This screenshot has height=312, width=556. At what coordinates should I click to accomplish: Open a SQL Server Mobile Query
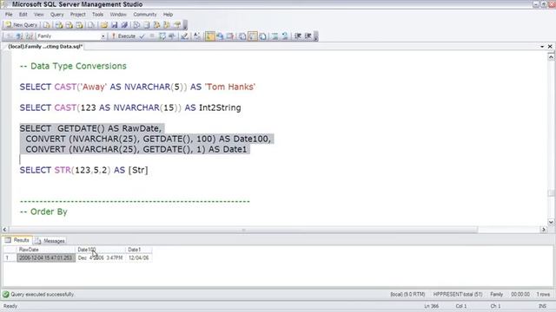click(x=91, y=25)
